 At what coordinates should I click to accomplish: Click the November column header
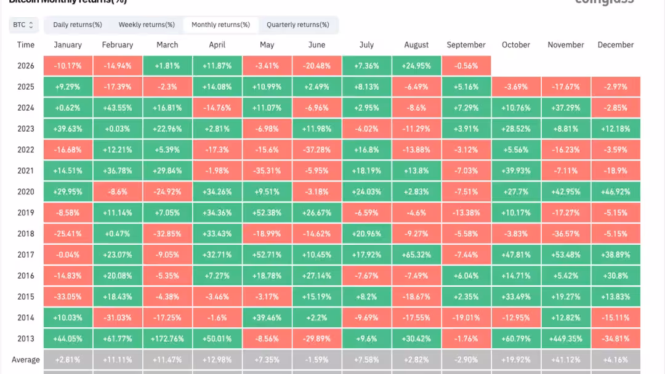click(566, 45)
